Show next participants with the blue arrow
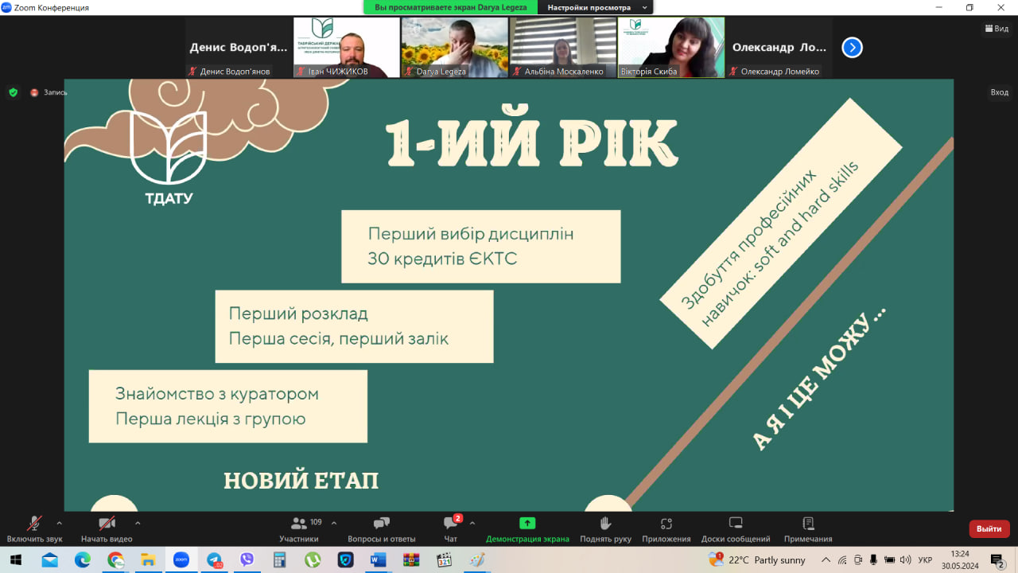The width and height of the screenshot is (1018, 573). tap(852, 48)
